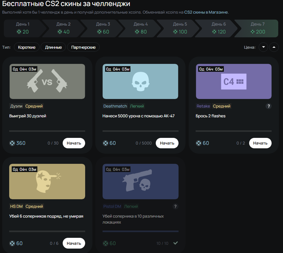Click progress bar of duel challenge

click(x=47, y=131)
